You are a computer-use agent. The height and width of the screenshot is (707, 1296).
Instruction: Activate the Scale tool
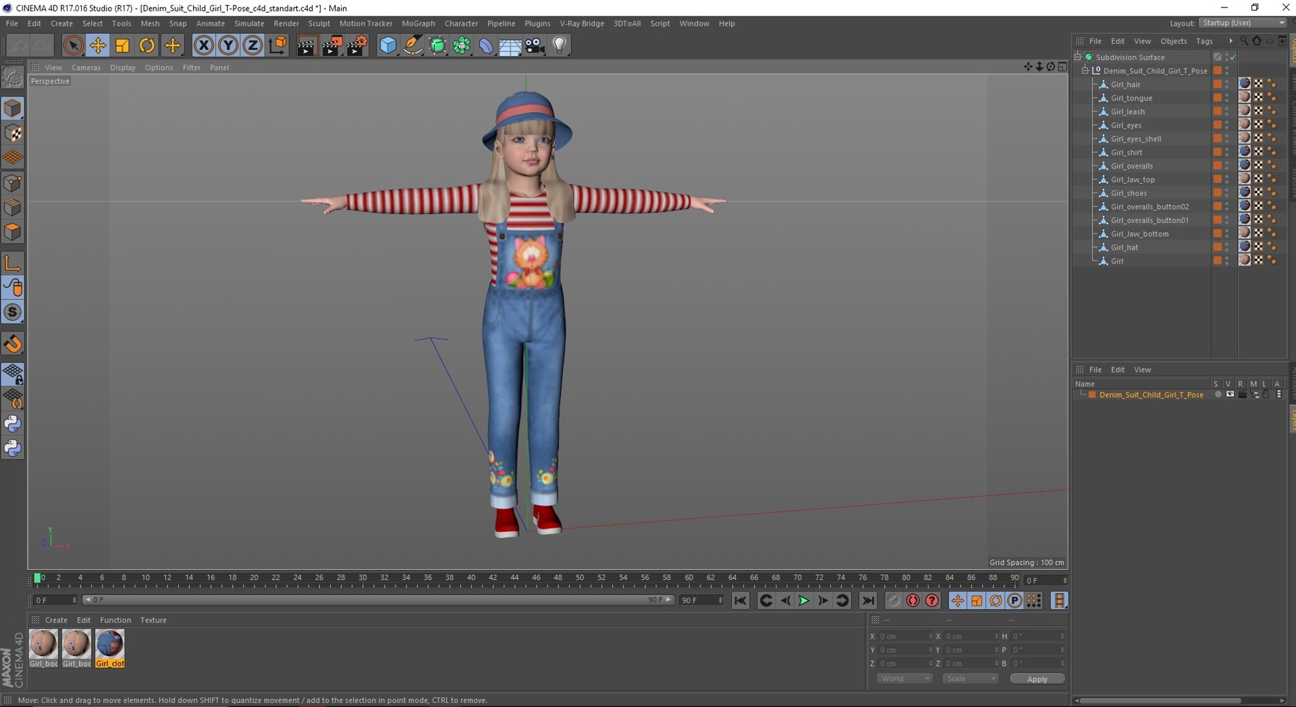pyautogui.click(x=122, y=45)
